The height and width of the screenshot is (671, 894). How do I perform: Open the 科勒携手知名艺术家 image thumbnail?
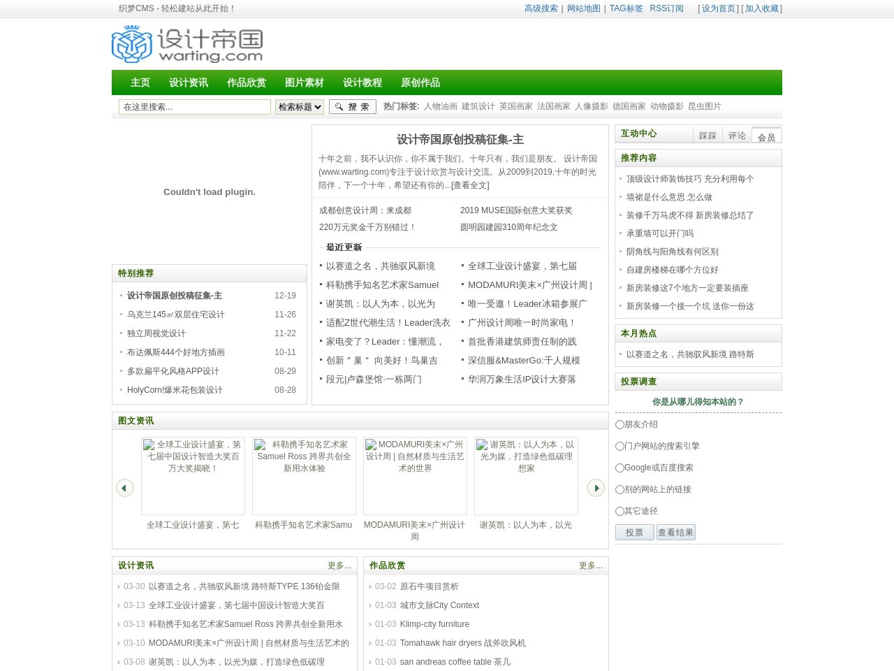point(304,475)
